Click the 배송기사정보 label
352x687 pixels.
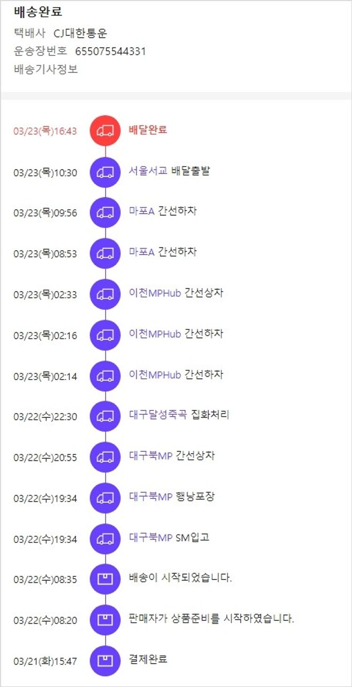[46, 69]
